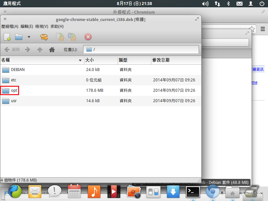Click the Bluetooth indicator

(228, 4)
